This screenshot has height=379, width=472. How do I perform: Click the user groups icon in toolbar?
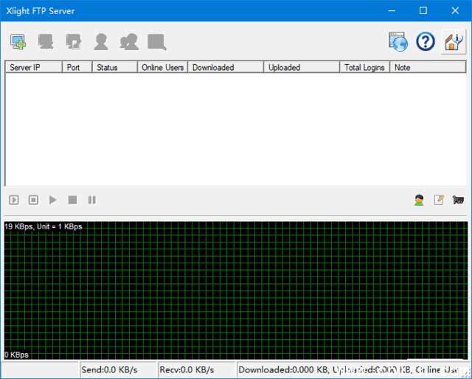tap(129, 42)
